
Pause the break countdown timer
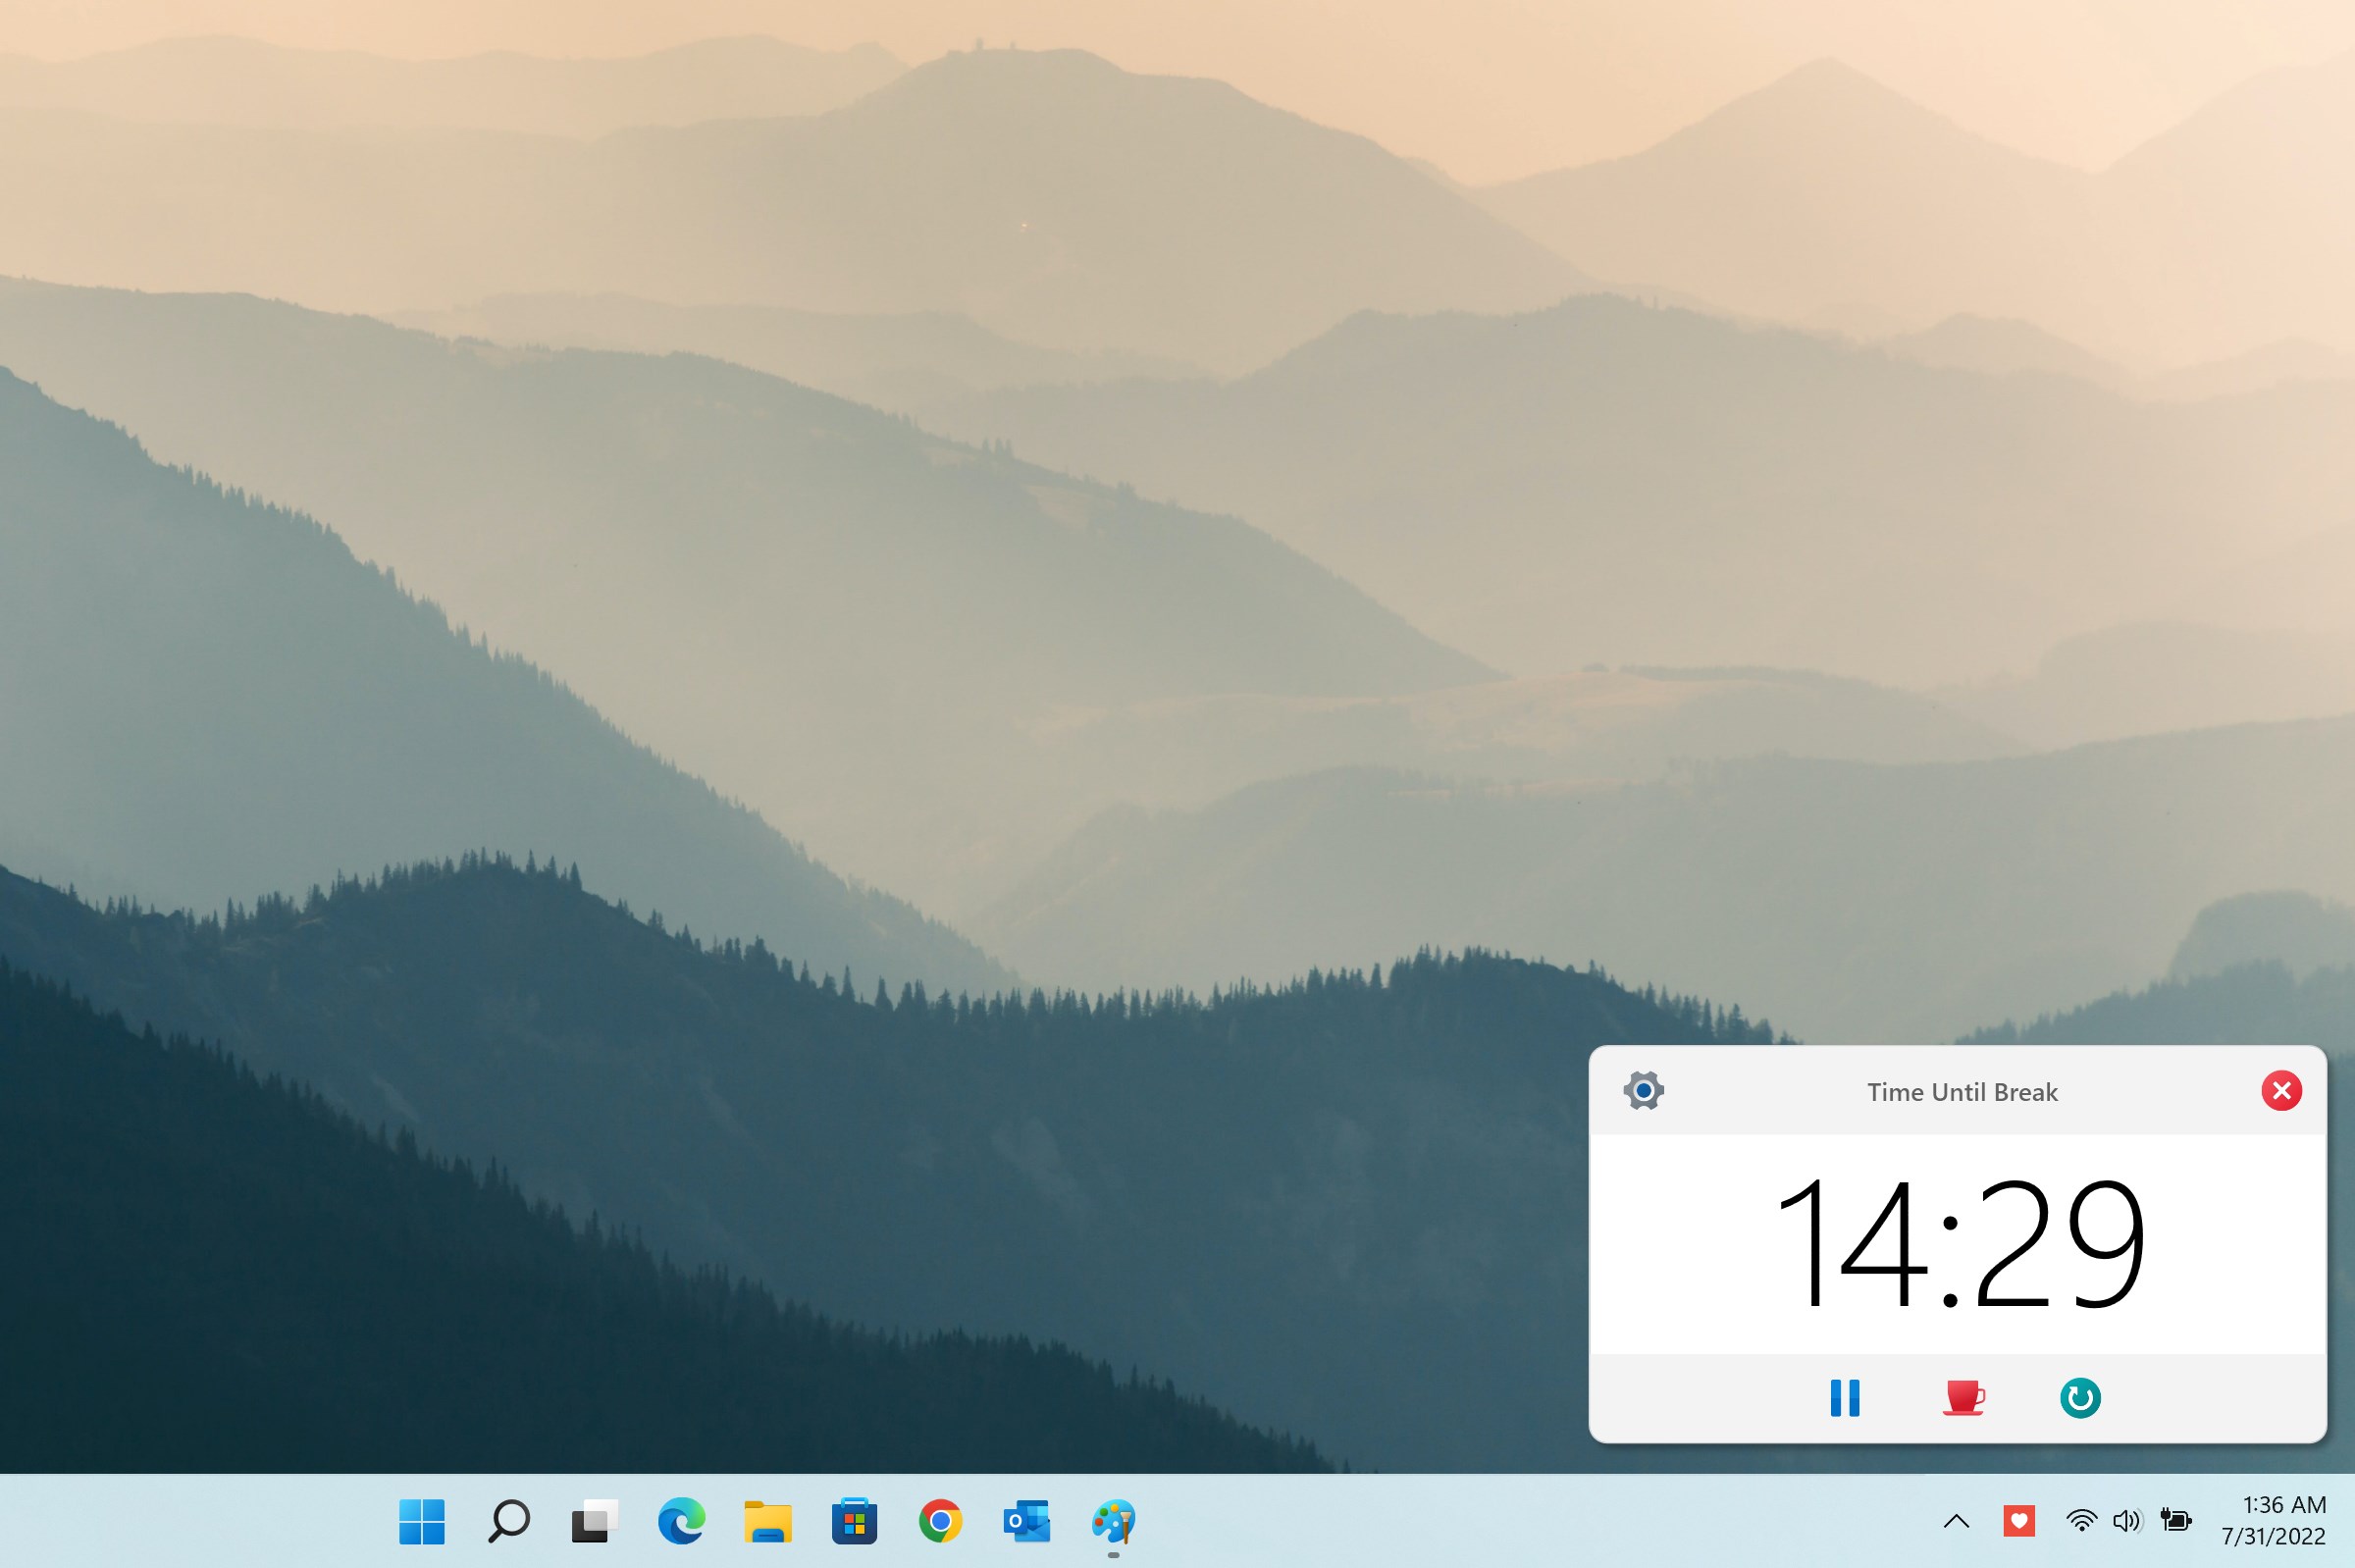point(1844,1397)
